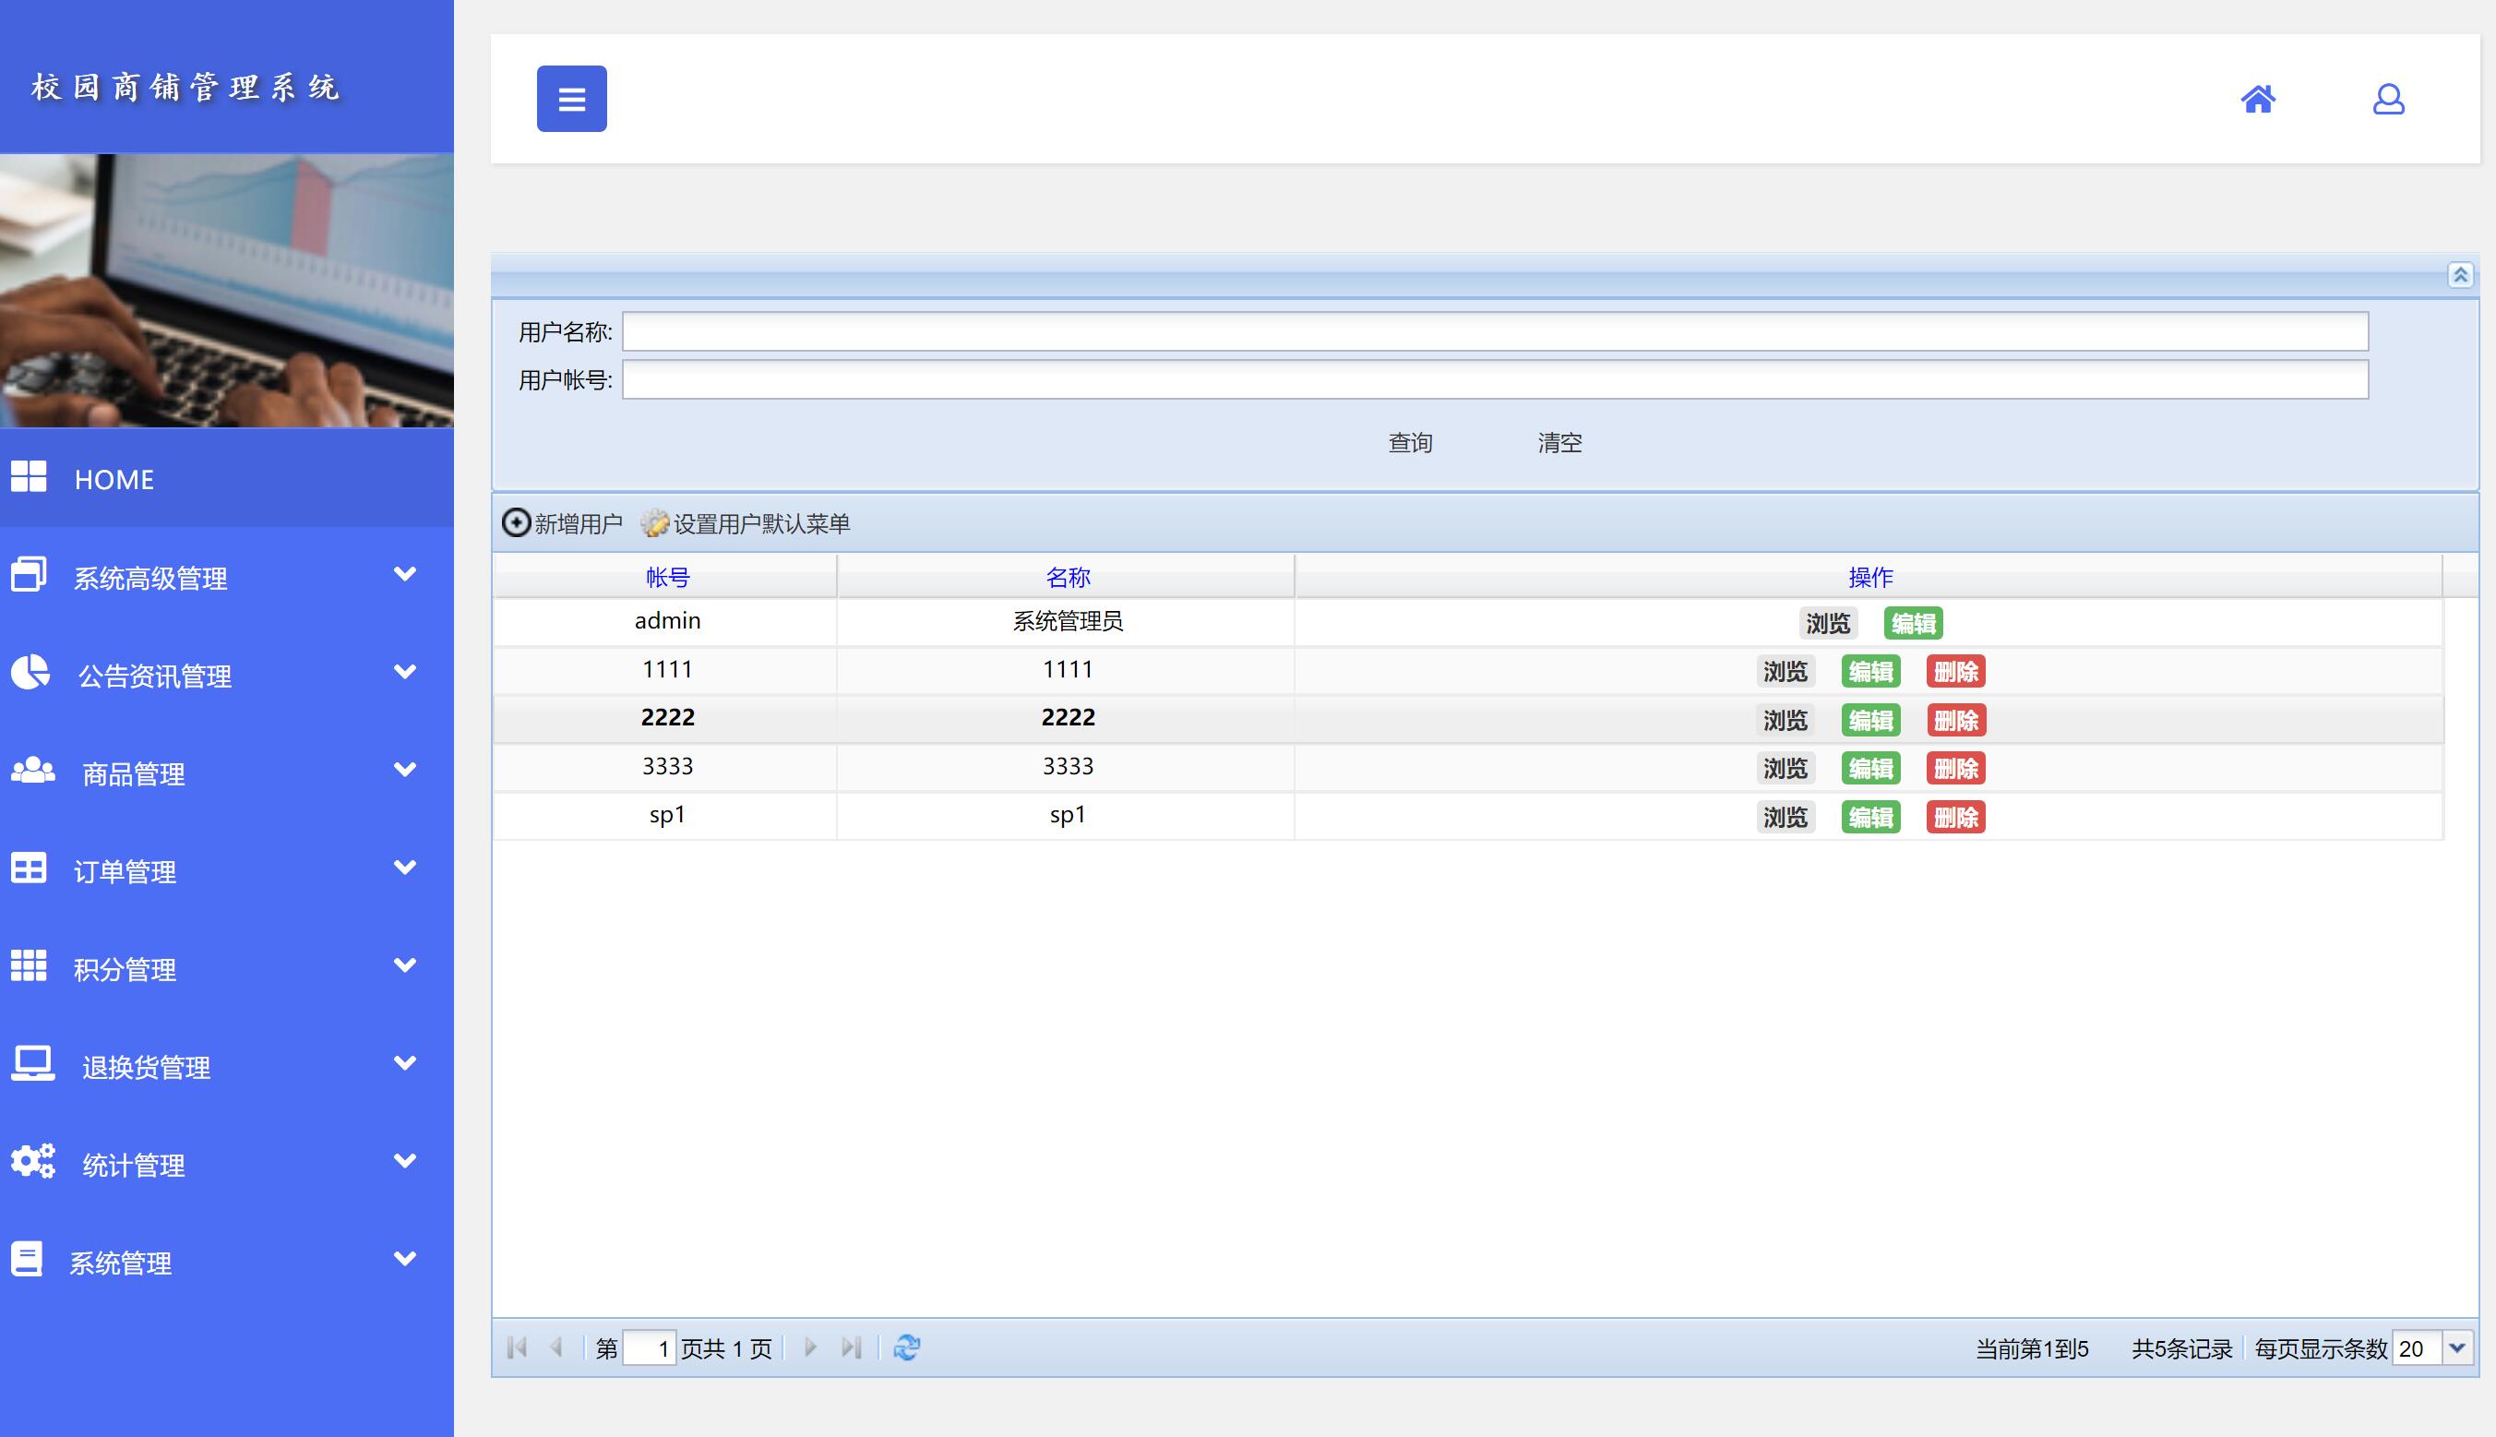
Task: Focus the 用户帐号 input field
Action: click(x=1495, y=380)
